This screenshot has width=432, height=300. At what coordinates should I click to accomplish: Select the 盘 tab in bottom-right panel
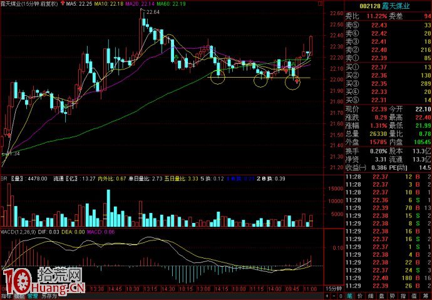[x=382, y=296]
